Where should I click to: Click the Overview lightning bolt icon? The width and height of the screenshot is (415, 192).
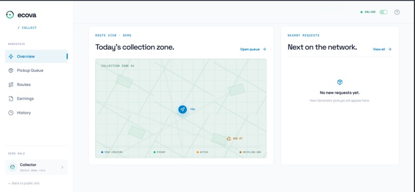(11, 56)
